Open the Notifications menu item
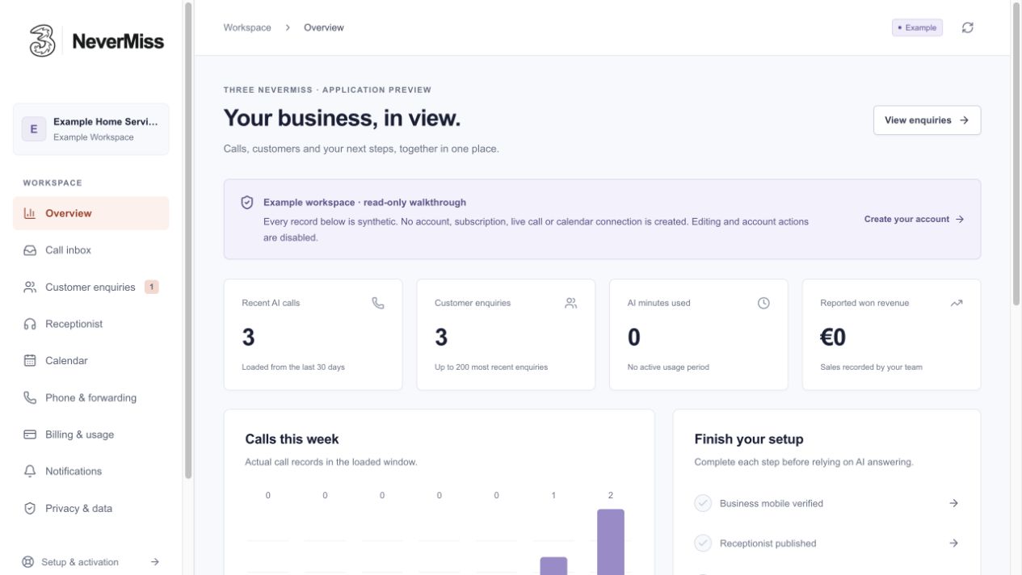The image size is (1022, 575). pyautogui.click(x=91, y=471)
